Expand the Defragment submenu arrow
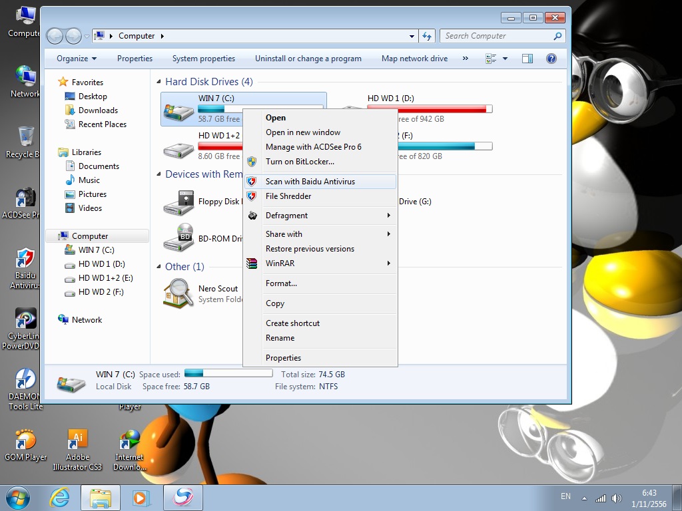The image size is (682, 511). (x=389, y=216)
